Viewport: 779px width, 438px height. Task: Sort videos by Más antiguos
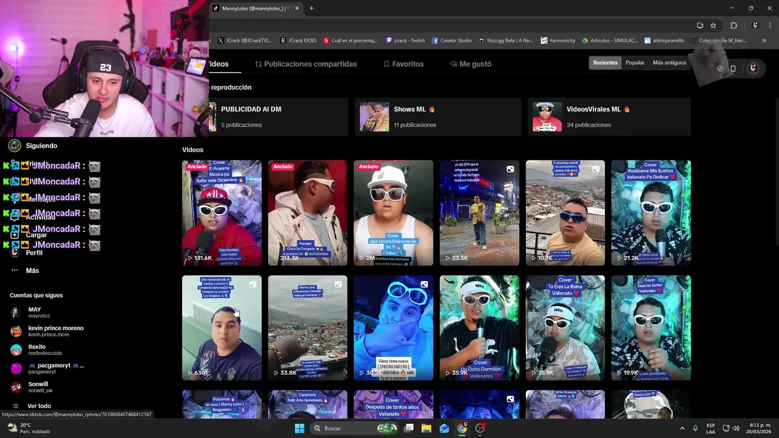click(x=669, y=63)
